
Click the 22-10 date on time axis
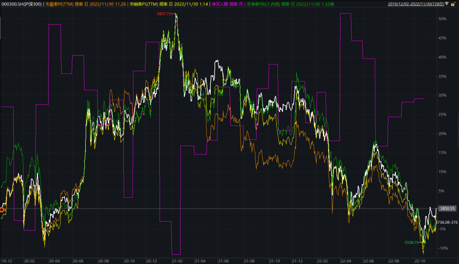[420, 261]
